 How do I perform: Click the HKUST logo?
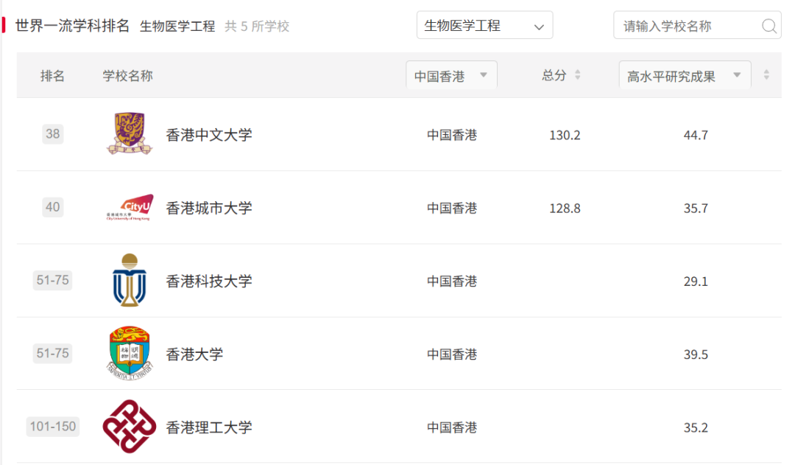tap(130, 280)
